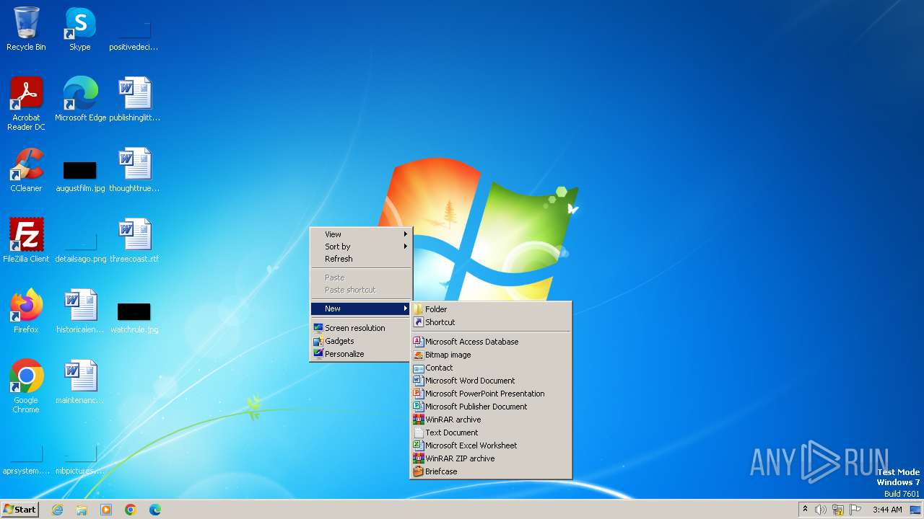This screenshot has width=924, height=519.
Task: Choose Refresh in the context menu
Action: [361, 259]
